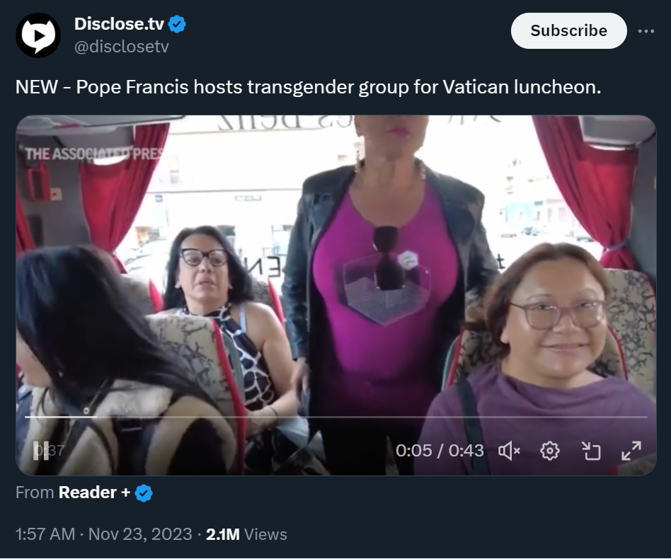
Task: Click the Disclose.tv profile avatar
Action: 38,35
